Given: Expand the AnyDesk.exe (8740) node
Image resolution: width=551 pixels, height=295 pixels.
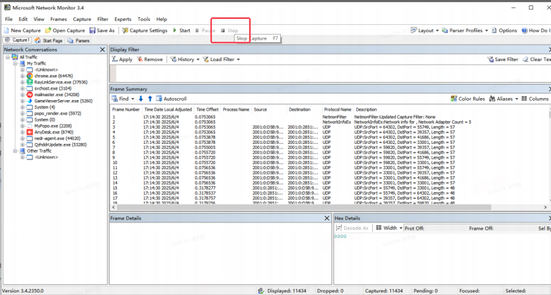Looking at the screenshot, I should (x=22, y=132).
